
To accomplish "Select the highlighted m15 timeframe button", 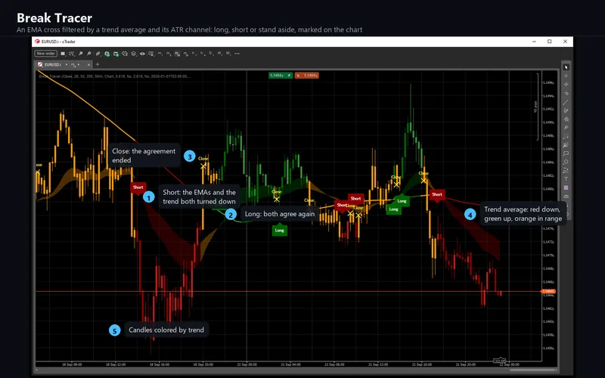I will (x=177, y=54).
